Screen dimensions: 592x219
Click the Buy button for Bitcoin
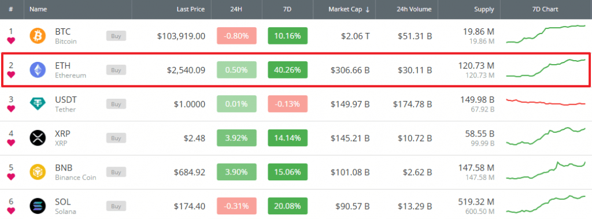[x=116, y=36]
